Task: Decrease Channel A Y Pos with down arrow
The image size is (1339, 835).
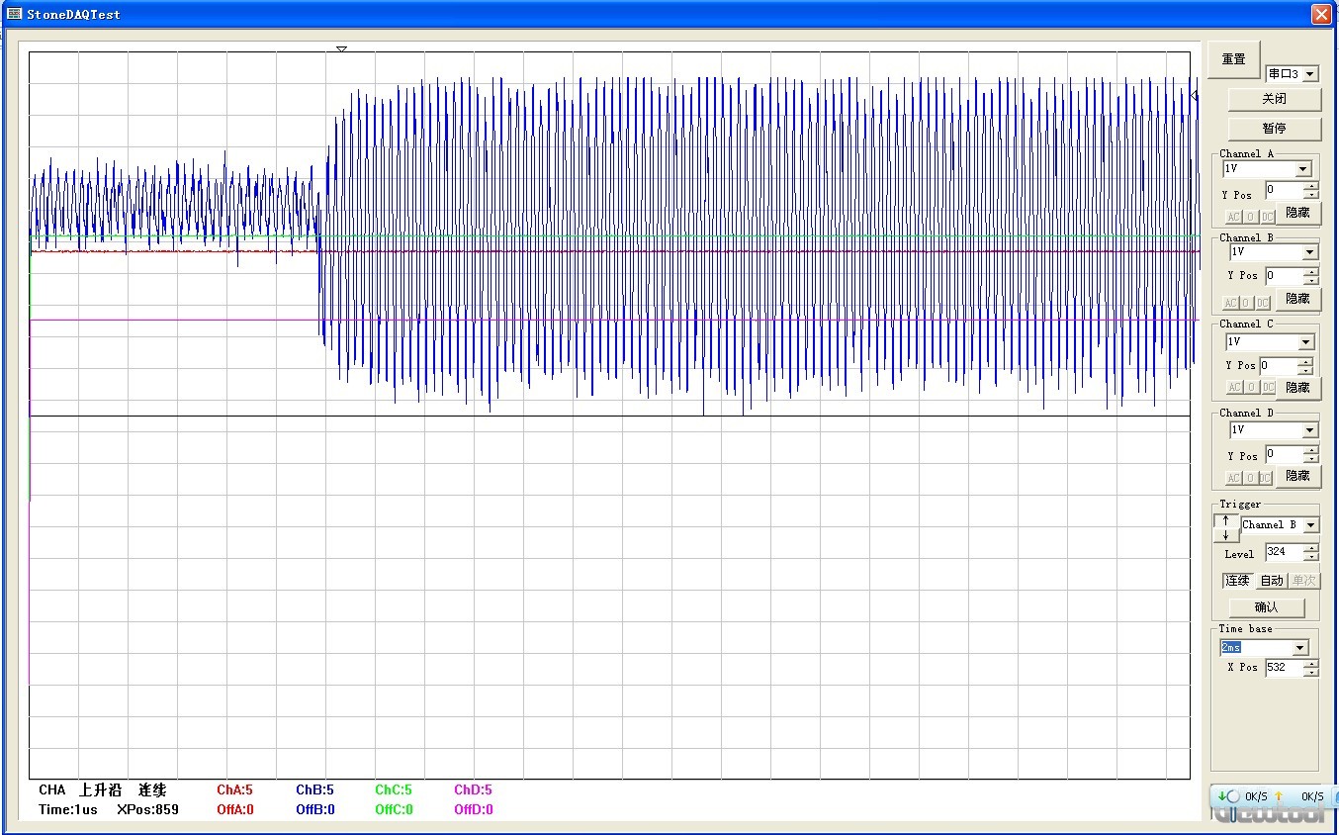Action: (1311, 195)
